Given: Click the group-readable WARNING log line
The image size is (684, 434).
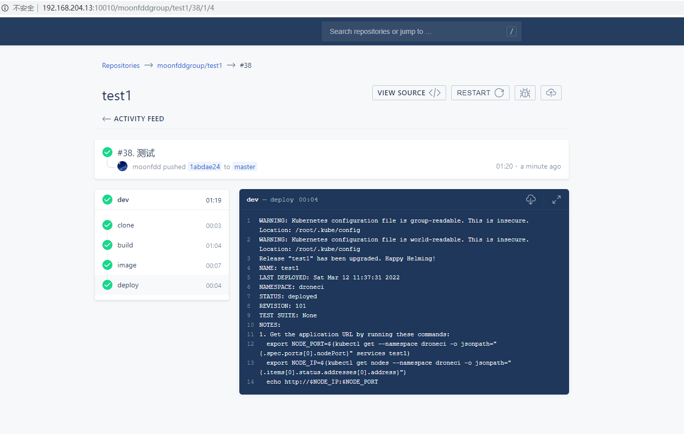Looking at the screenshot, I should [x=394, y=225].
